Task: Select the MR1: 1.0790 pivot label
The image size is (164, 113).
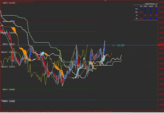Action: pos(9,3)
